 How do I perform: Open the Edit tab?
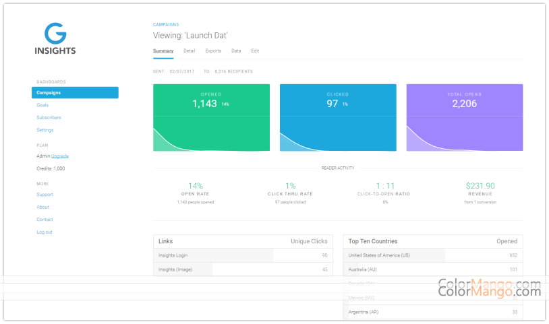pos(255,51)
